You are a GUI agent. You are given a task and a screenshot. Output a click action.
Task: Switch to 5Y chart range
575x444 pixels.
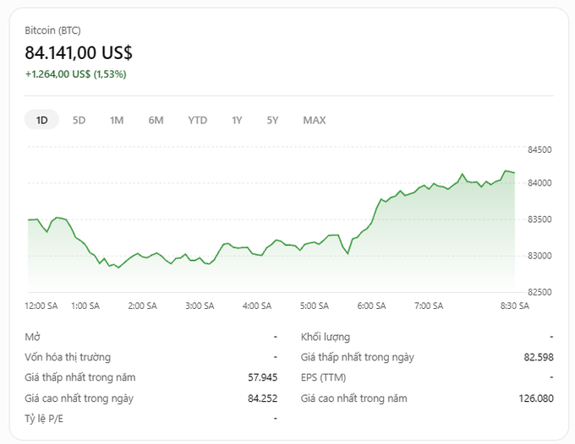click(x=272, y=120)
